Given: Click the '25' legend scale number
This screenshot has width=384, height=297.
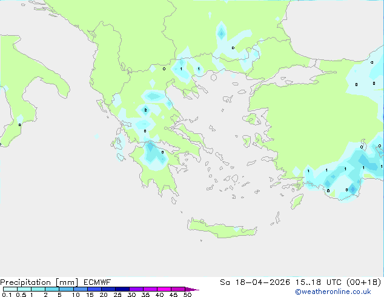Looking at the screenshot, I should 118,295.
